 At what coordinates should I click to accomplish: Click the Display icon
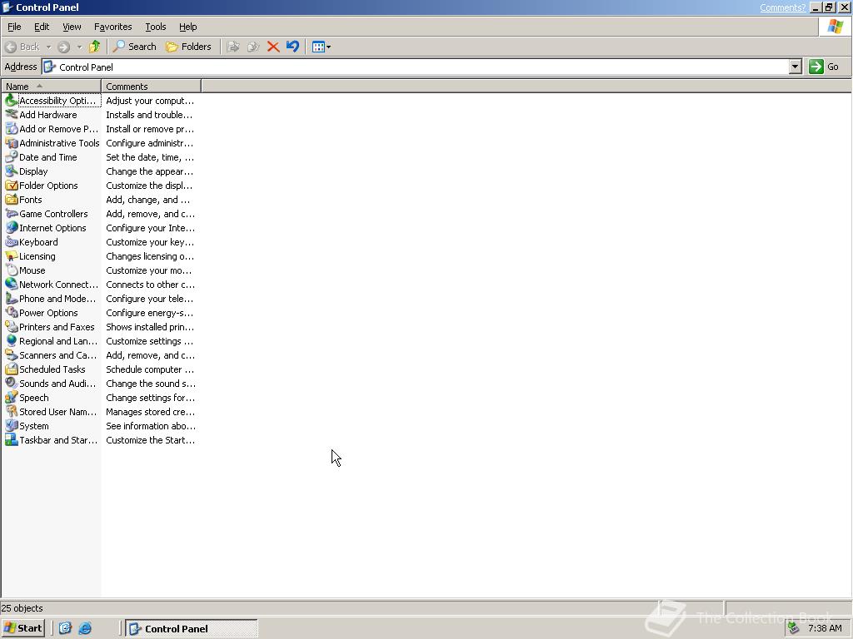11,171
